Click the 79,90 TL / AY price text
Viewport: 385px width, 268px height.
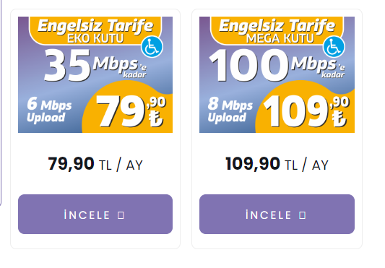[x=95, y=164]
